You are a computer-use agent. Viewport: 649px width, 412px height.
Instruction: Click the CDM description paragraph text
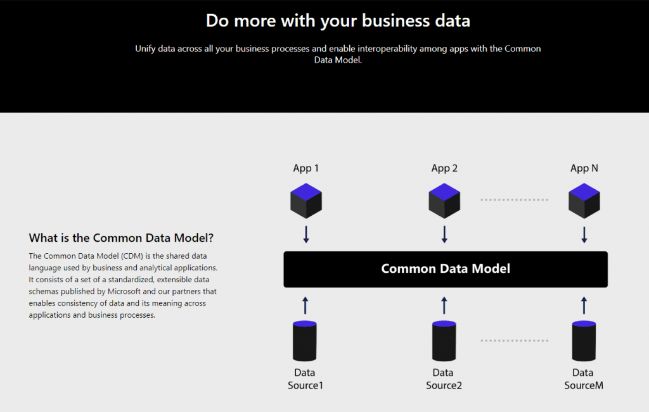pyautogui.click(x=123, y=285)
